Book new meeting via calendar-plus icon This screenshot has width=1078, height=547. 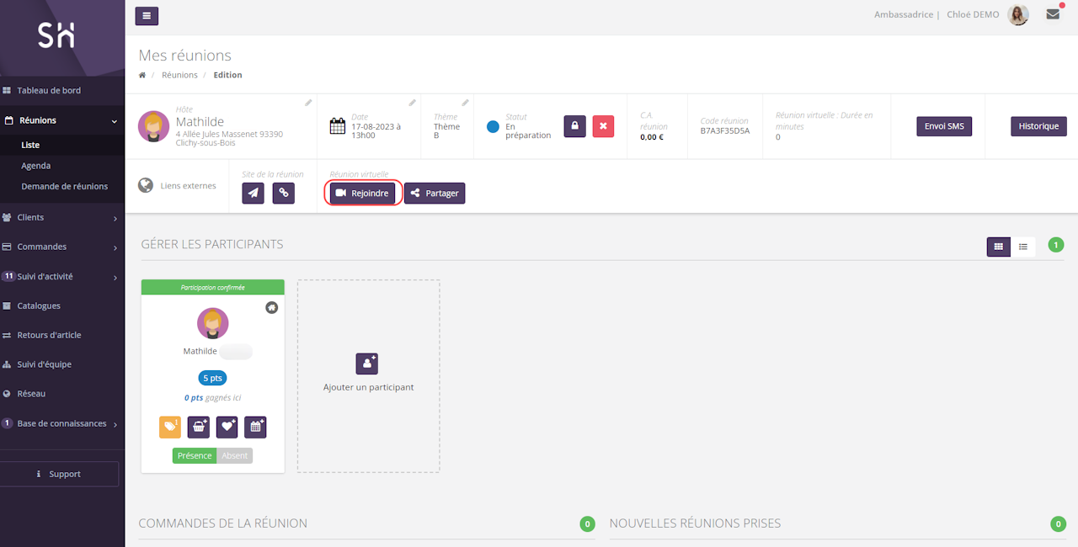pyautogui.click(x=255, y=428)
